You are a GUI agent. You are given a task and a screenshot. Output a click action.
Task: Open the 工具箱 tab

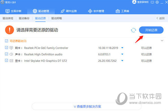[122, 11]
